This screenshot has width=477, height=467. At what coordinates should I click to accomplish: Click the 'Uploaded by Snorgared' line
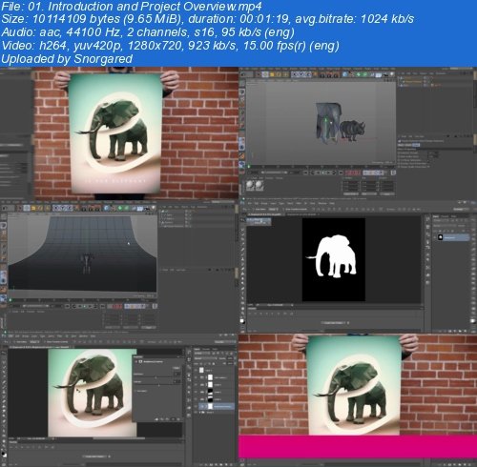click(67, 59)
